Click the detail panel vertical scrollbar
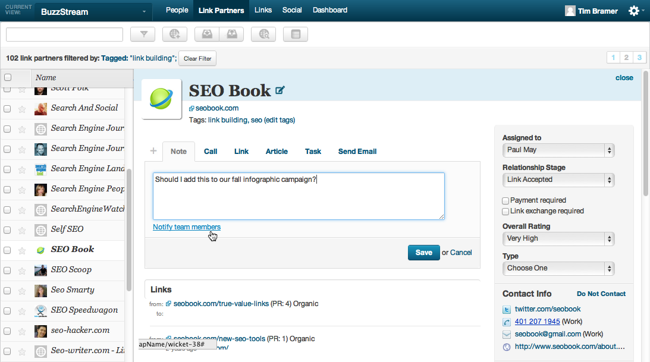650x362 pixels. tap(646, 133)
